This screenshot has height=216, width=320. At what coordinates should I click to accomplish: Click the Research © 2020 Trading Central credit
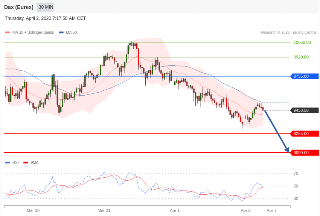coord(288,32)
